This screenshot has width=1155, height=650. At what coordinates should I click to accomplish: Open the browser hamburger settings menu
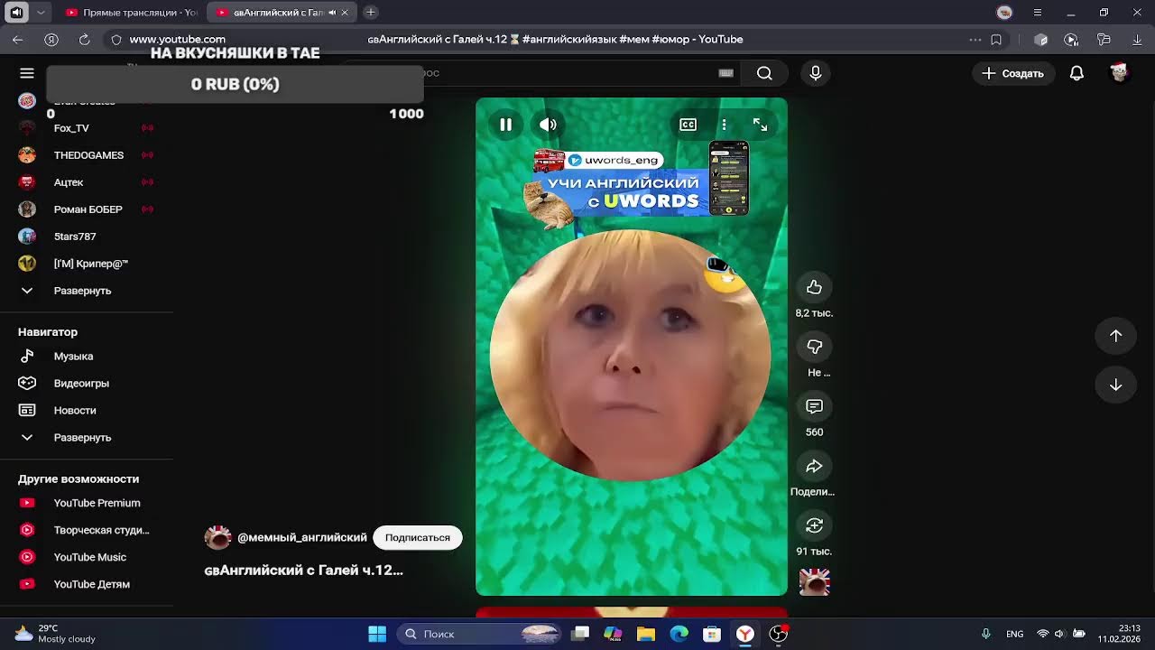coord(1038,13)
